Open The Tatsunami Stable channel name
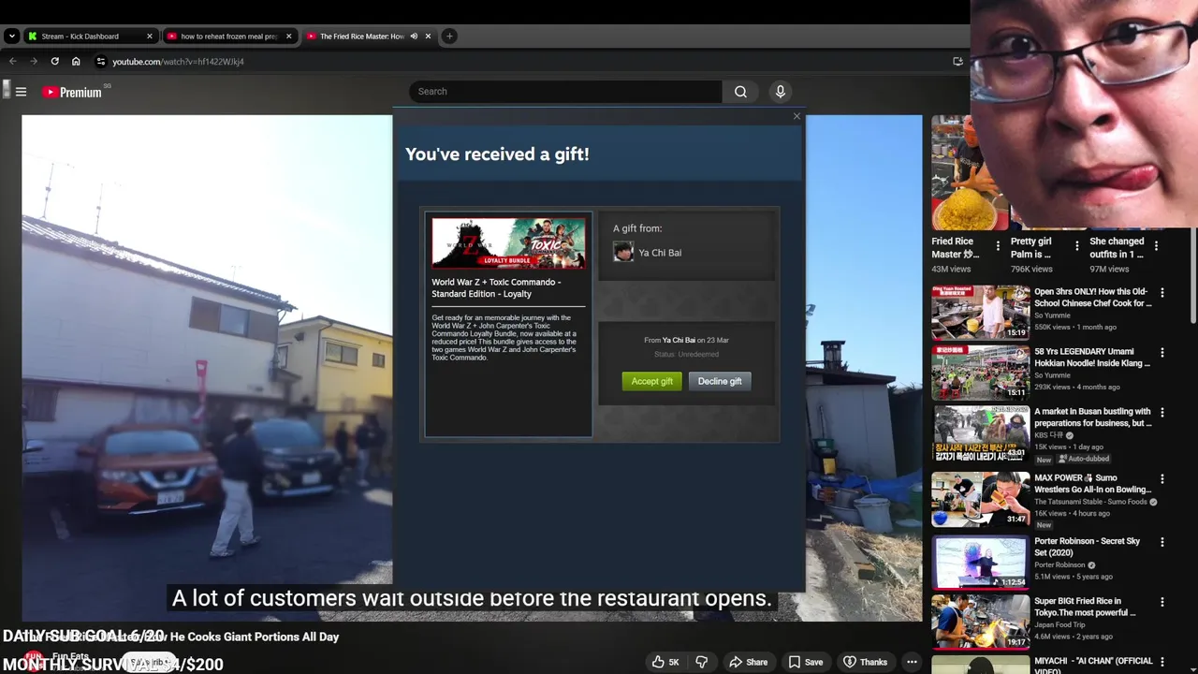Image resolution: width=1198 pixels, height=674 pixels. [1090, 502]
